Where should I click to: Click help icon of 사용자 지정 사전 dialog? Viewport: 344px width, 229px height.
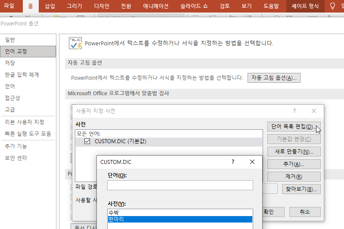click(294, 111)
